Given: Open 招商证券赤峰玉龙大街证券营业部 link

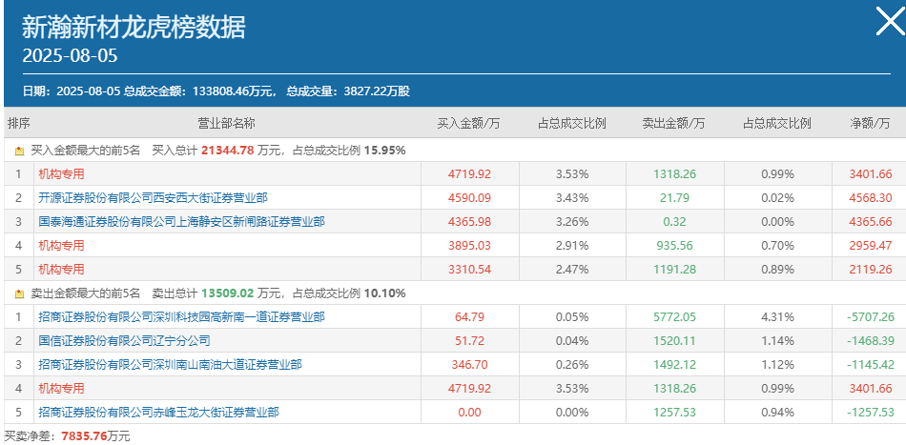Looking at the screenshot, I should click(x=159, y=412).
